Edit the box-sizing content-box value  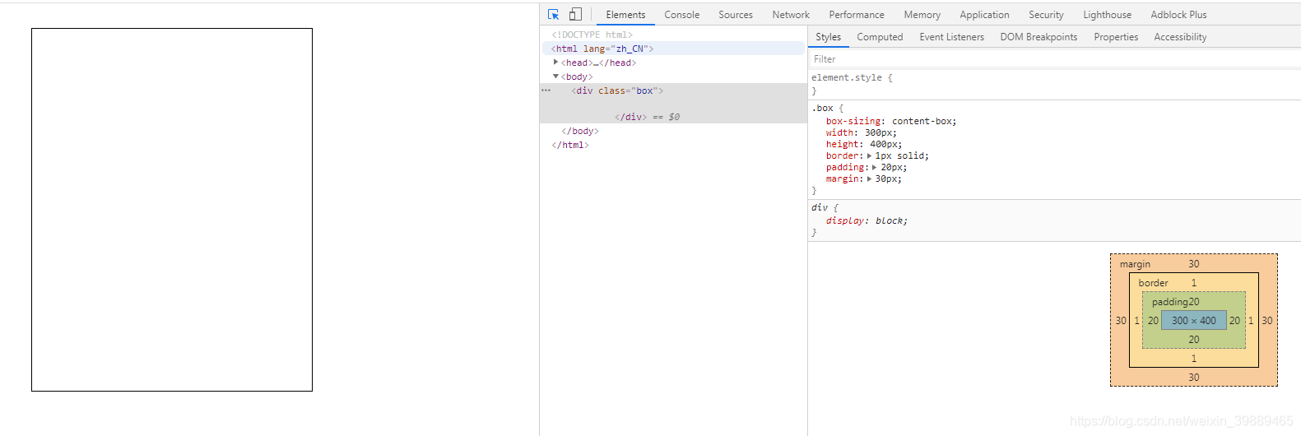(923, 121)
